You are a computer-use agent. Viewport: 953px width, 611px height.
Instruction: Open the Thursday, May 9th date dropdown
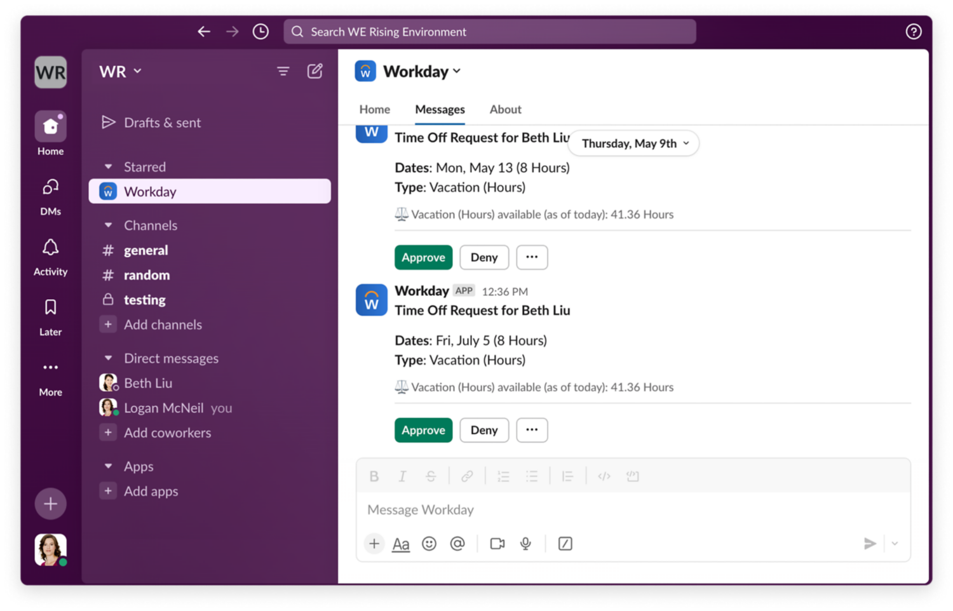click(x=634, y=144)
